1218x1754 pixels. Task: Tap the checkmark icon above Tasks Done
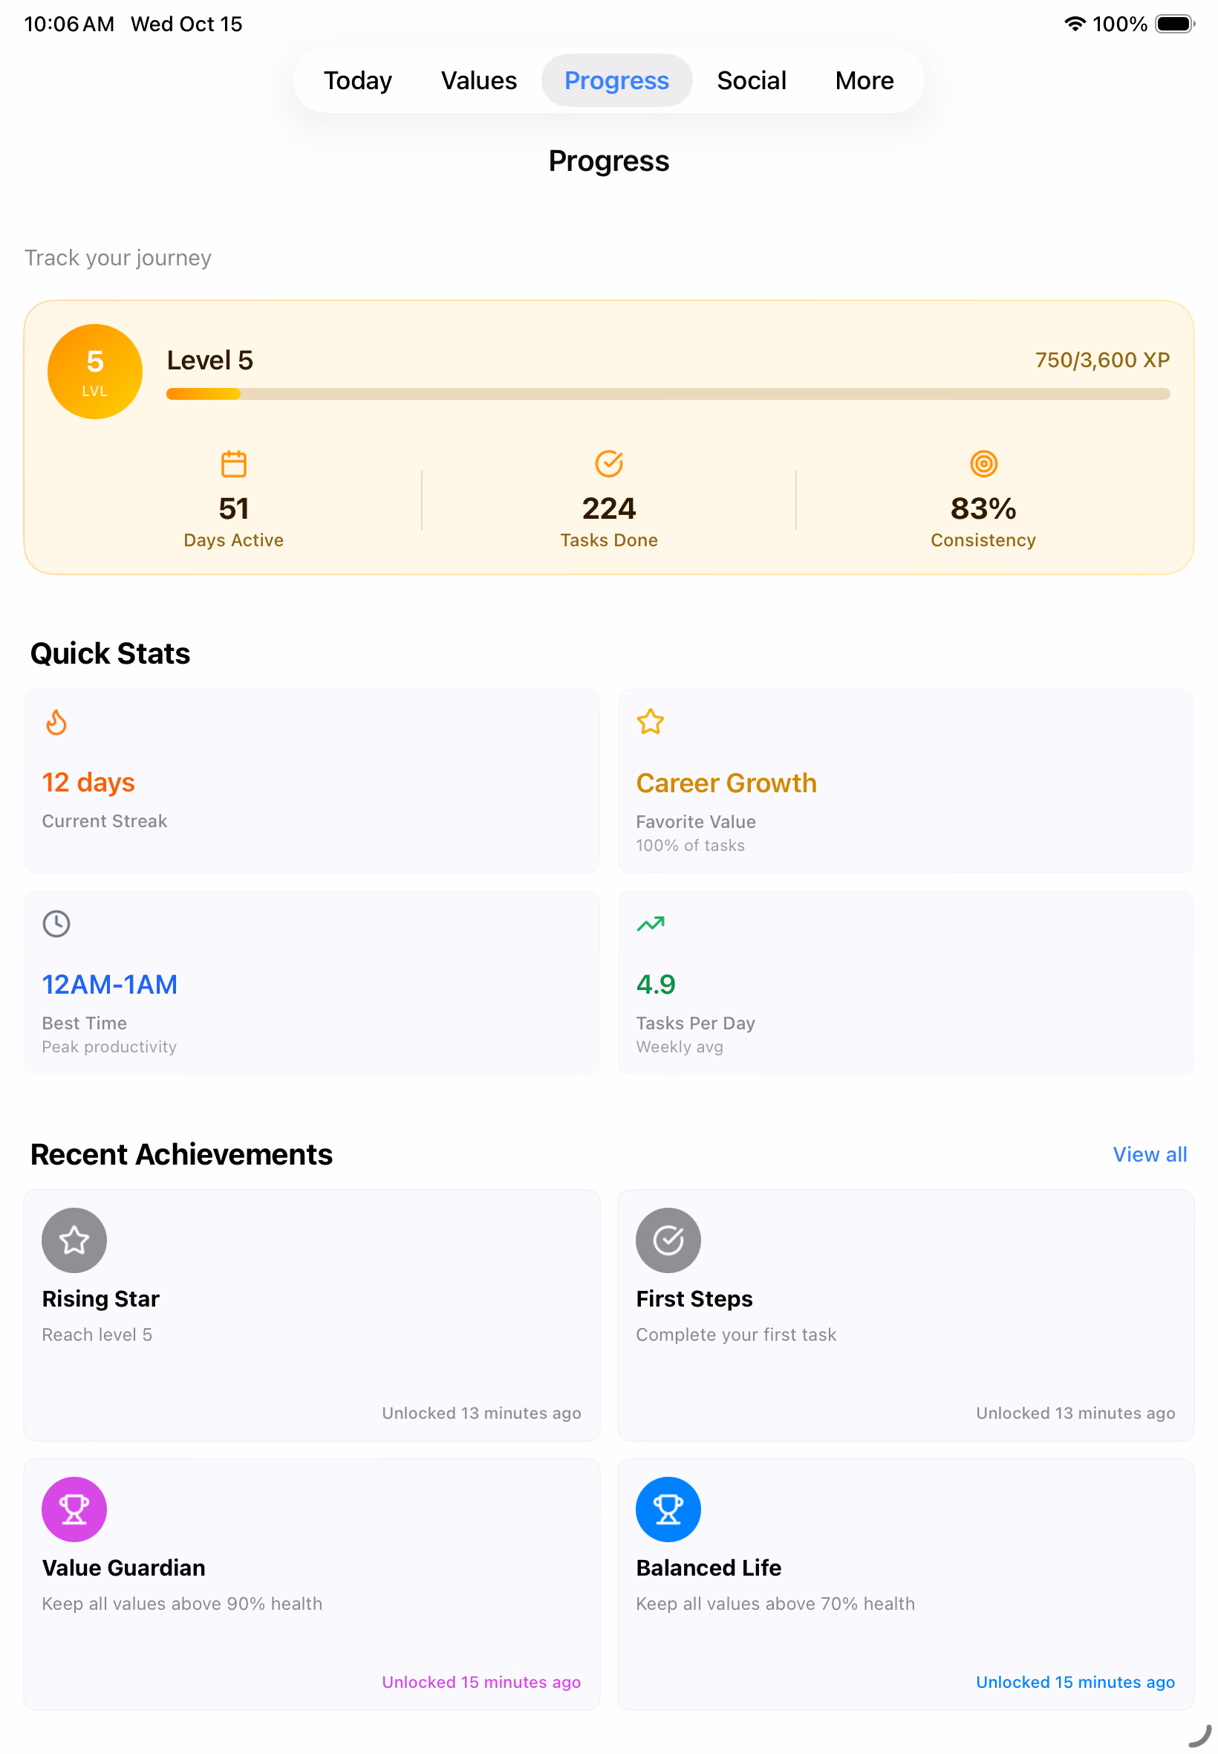coord(608,464)
